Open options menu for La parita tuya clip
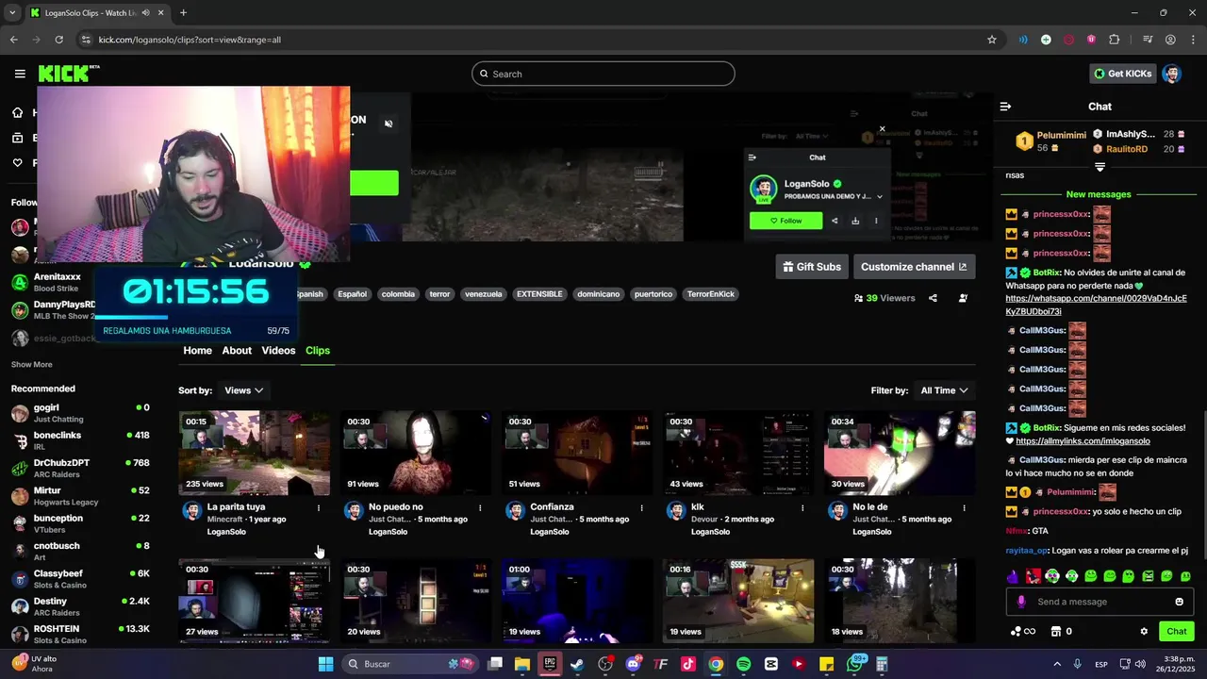1207x679 pixels. (319, 507)
